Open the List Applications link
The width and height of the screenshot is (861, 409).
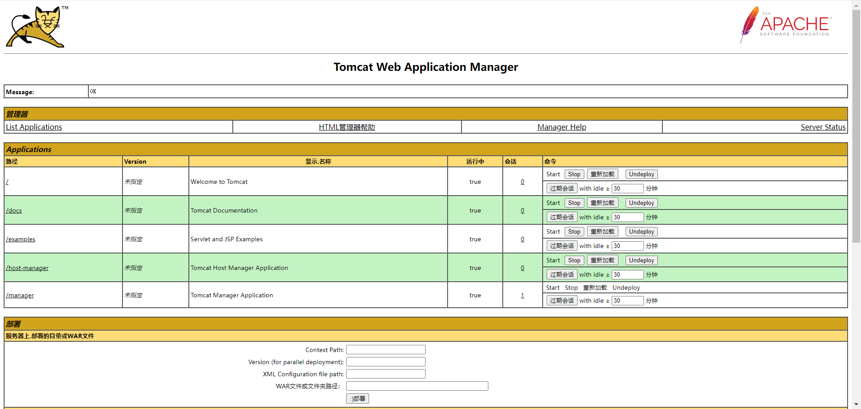[x=34, y=127]
